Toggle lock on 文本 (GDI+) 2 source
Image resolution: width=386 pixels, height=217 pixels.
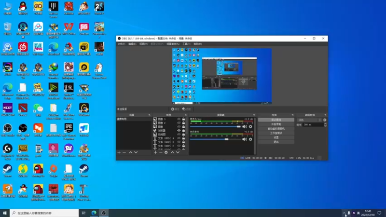183,146
